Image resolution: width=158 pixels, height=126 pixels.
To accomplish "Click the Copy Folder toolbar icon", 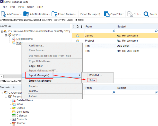I will 107,14.
